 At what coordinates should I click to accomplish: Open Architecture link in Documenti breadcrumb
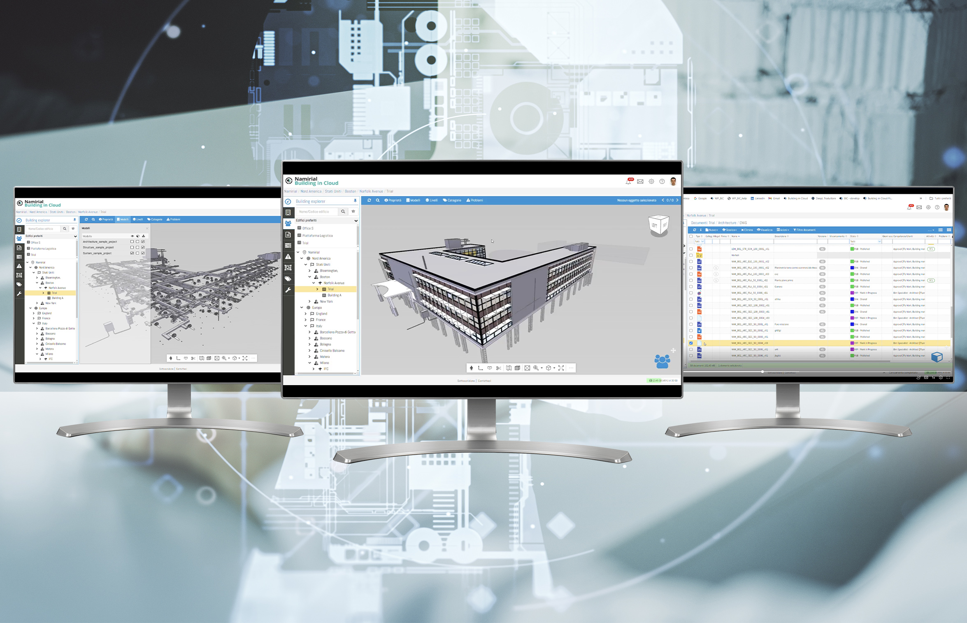tap(727, 223)
